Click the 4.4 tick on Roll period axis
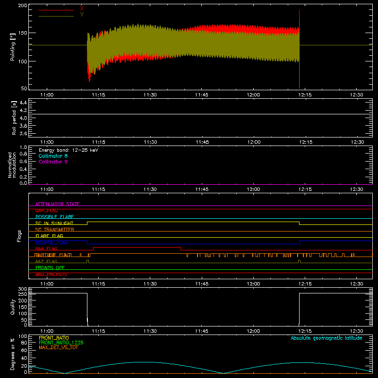The height and width of the screenshot is (378, 378). click(23, 103)
